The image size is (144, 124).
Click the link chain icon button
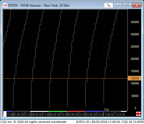click(x=108, y=5)
